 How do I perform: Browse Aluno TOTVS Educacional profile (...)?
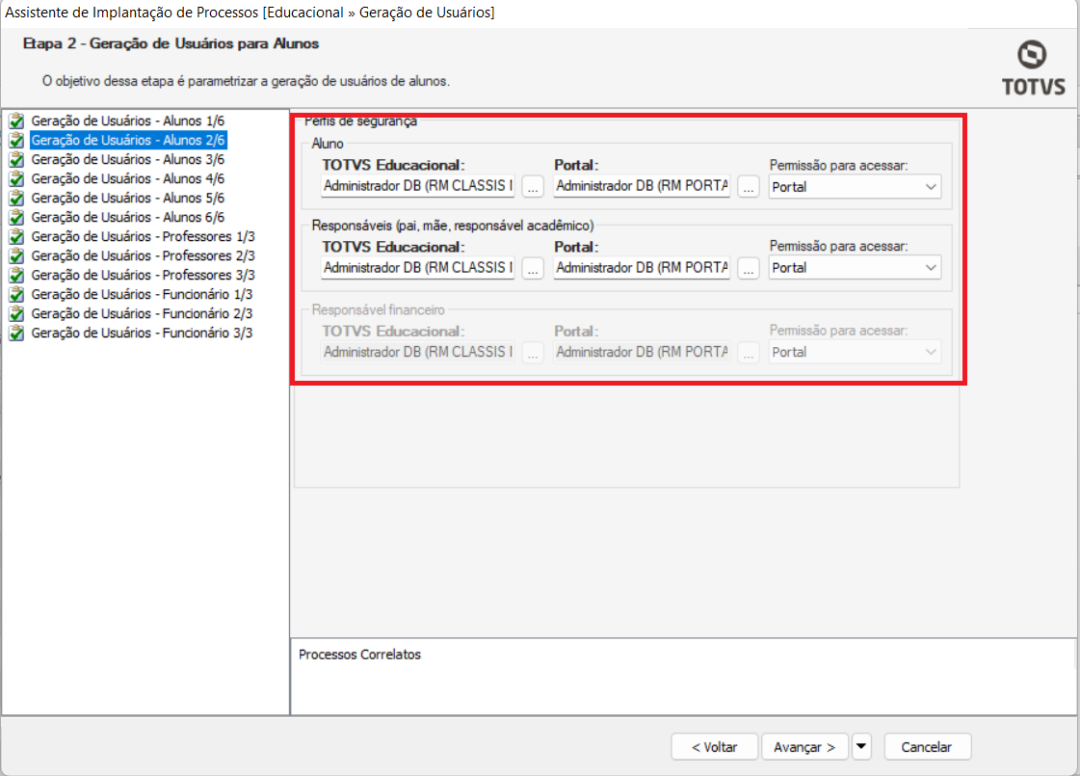[x=533, y=187]
